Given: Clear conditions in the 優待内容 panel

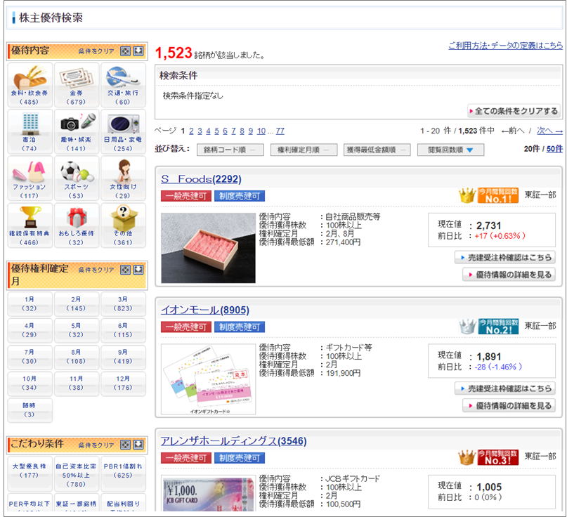Looking at the screenshot, I should point(96,51).
